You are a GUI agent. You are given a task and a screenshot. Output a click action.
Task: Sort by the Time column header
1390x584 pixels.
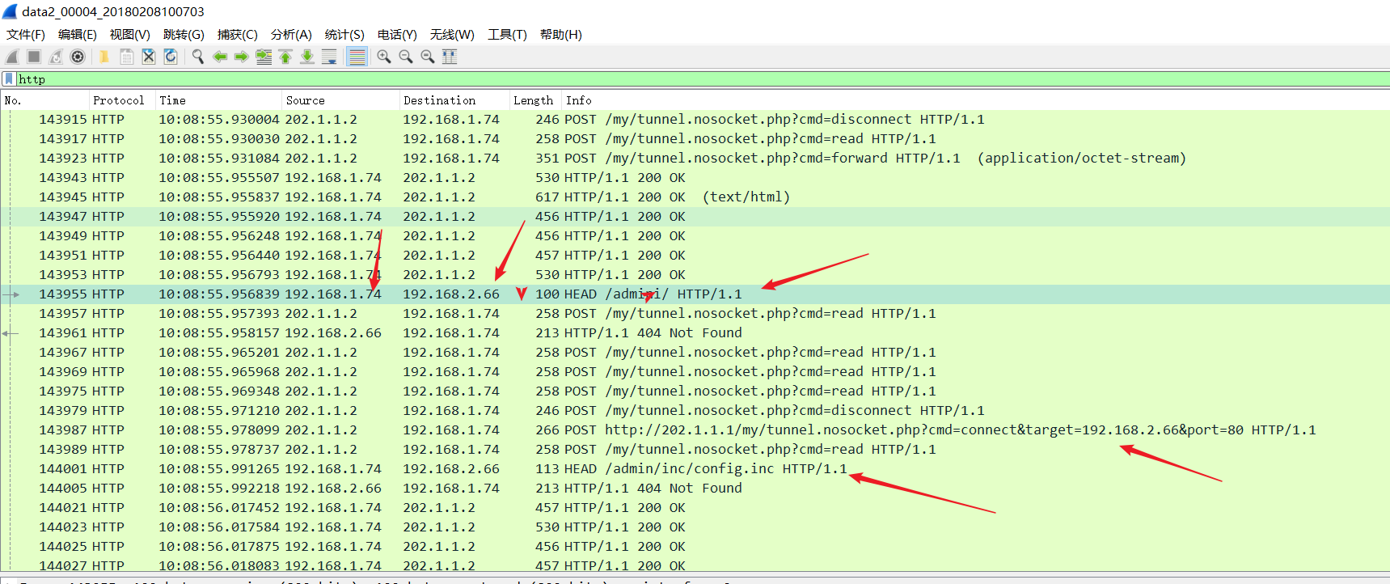[x=218, y=100]
